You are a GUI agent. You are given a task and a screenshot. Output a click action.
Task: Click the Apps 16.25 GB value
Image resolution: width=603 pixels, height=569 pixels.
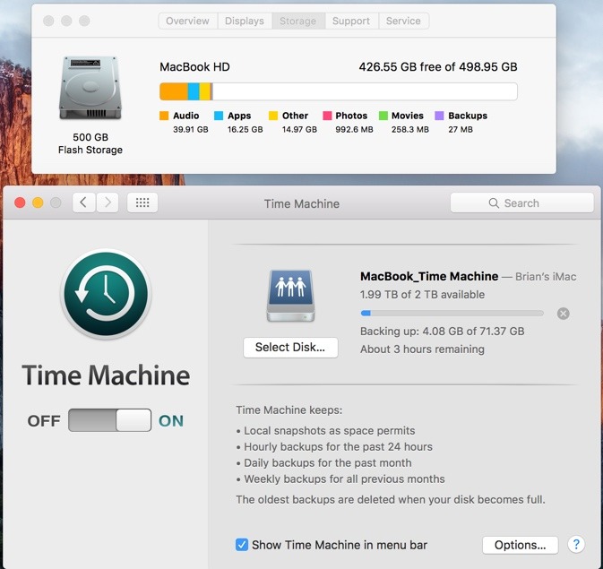point(245,130)
